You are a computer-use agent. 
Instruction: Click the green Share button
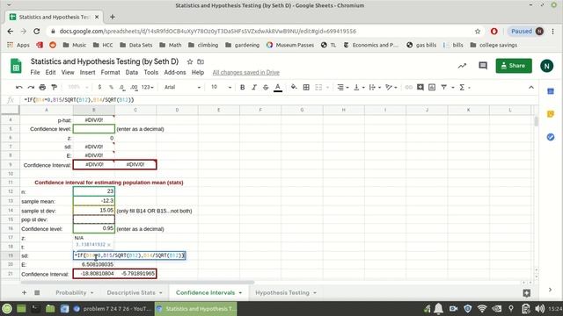click(x=514, y=66)
